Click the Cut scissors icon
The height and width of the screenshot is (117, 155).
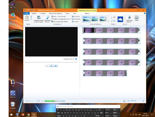tap(31, 16)
